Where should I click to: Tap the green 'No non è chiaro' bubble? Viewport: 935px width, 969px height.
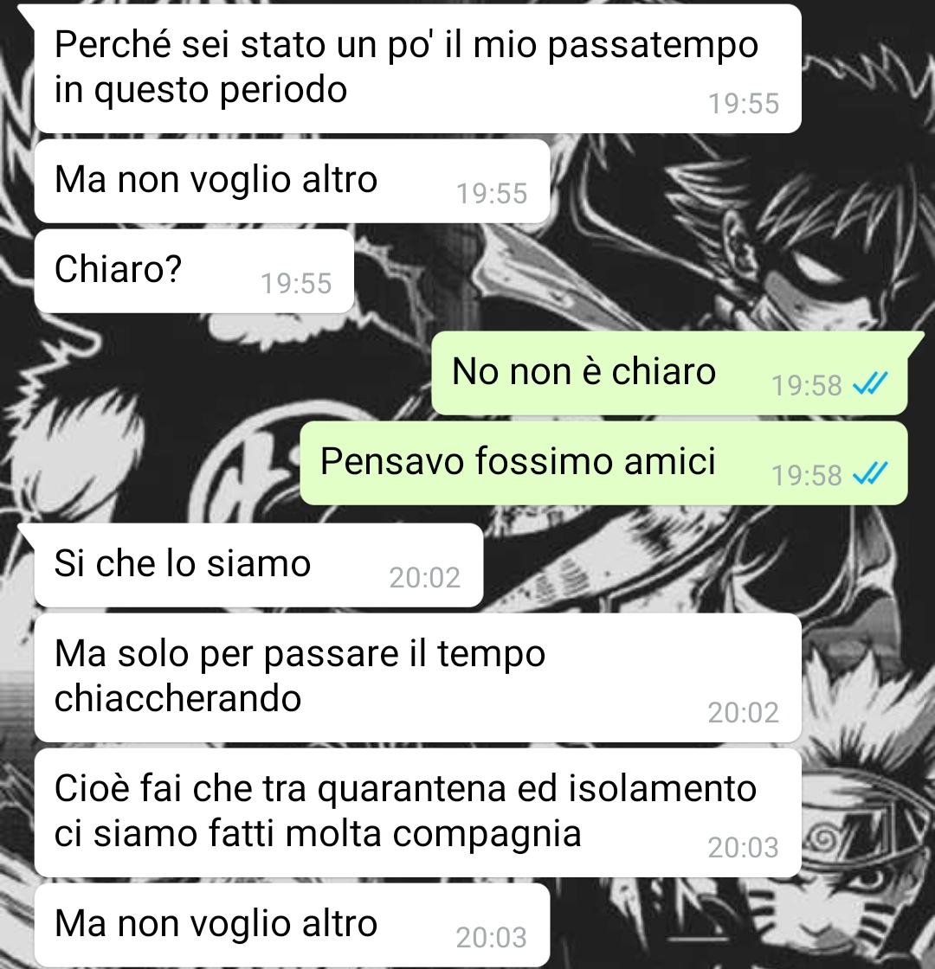point(669,373)
